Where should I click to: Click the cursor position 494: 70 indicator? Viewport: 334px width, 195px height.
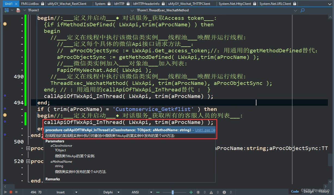click(36, 192)
